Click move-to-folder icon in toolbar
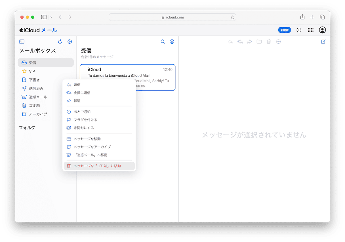This screenshot has width=345, height=242. pos(259,42)
